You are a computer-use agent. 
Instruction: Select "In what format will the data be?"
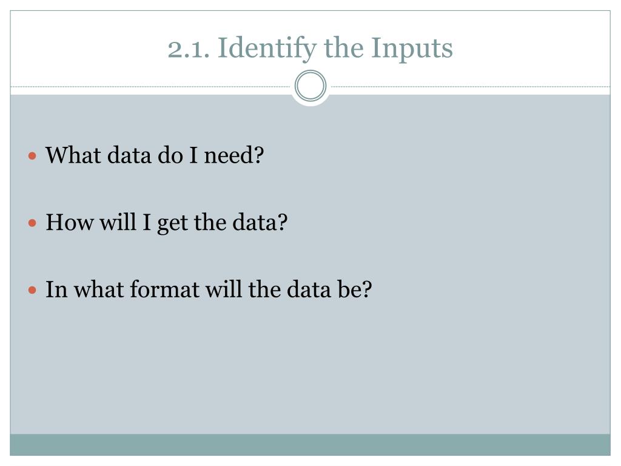pyautogui.click(x=209, y=289)
